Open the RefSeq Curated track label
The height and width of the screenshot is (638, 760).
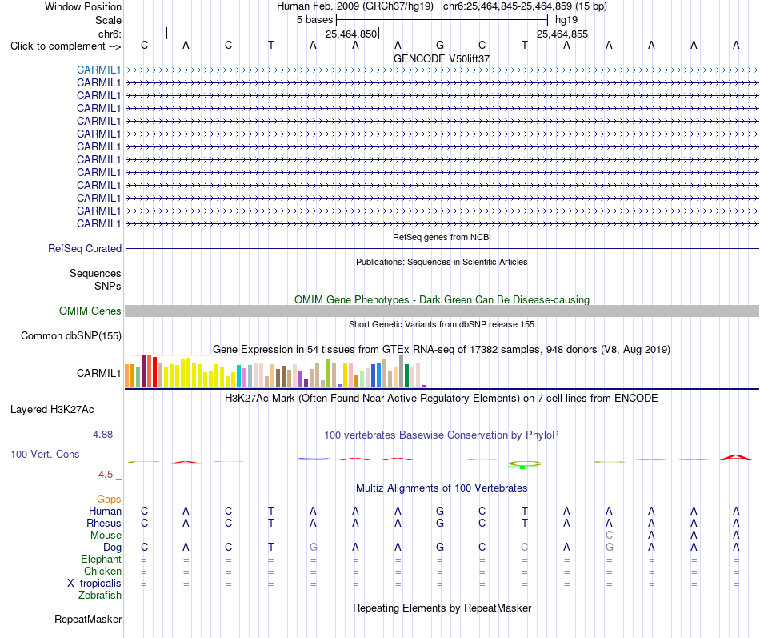[x=84, y=248]
